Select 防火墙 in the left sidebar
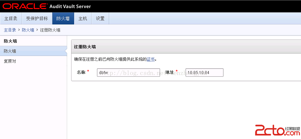Screen dimensions: 301x139 (x=33, y=51)
